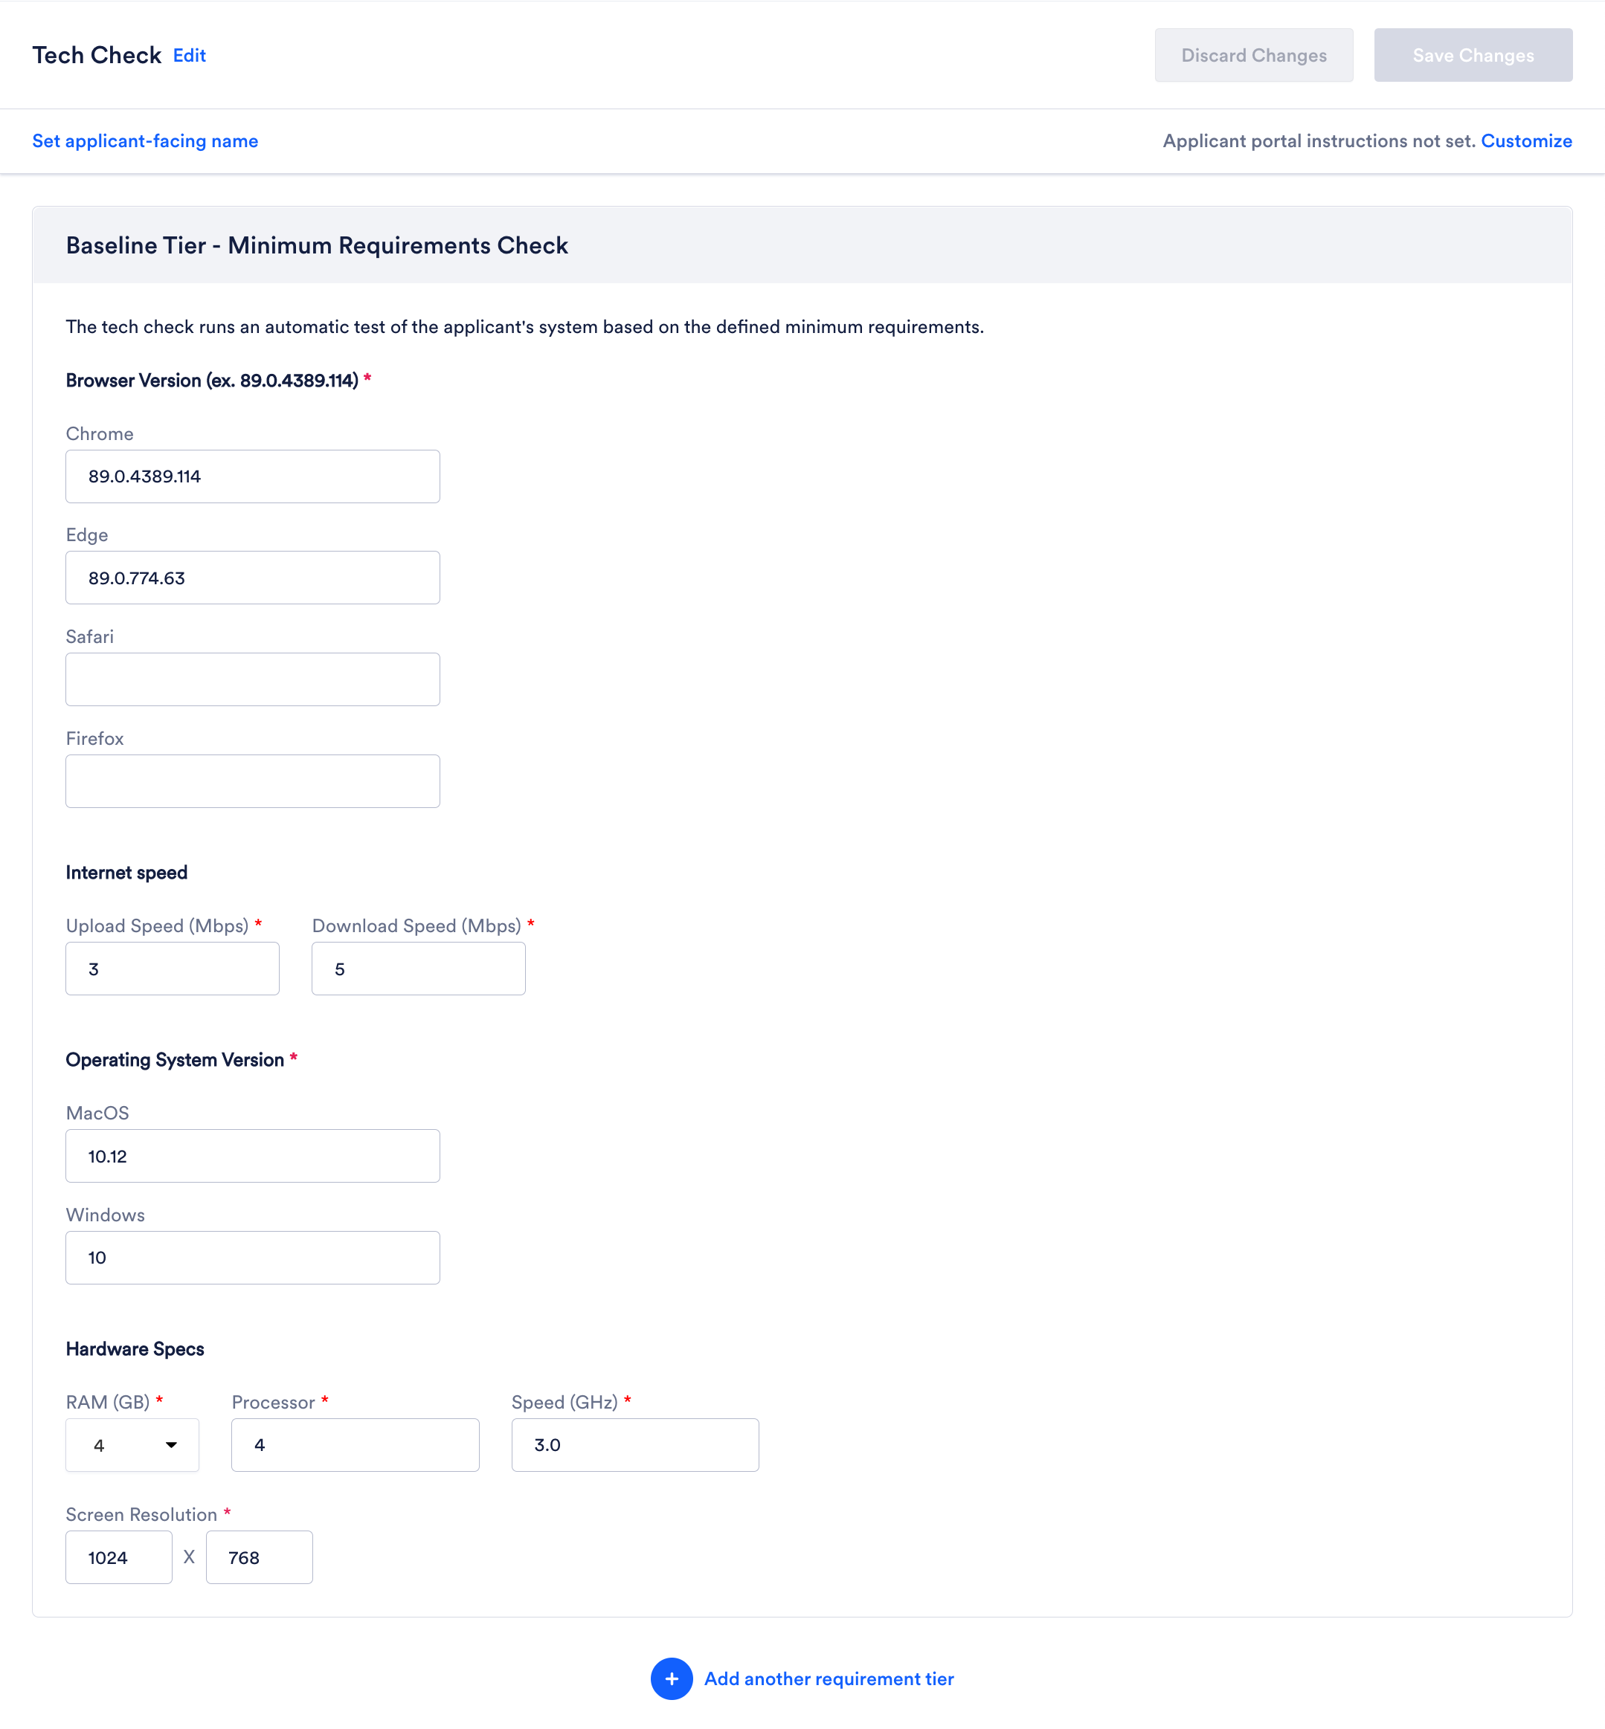Viewport: 1605px width, 1729px height.
Task: Click Add another requirement tier text
Action: coord(829,1678)
